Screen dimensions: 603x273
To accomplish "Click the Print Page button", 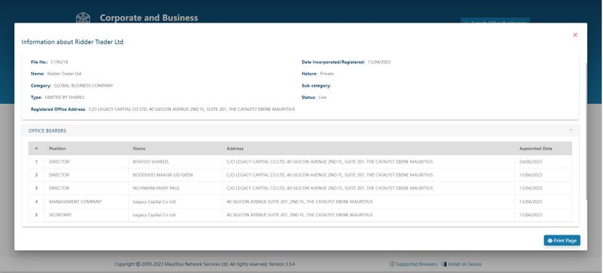I will 562,241.
